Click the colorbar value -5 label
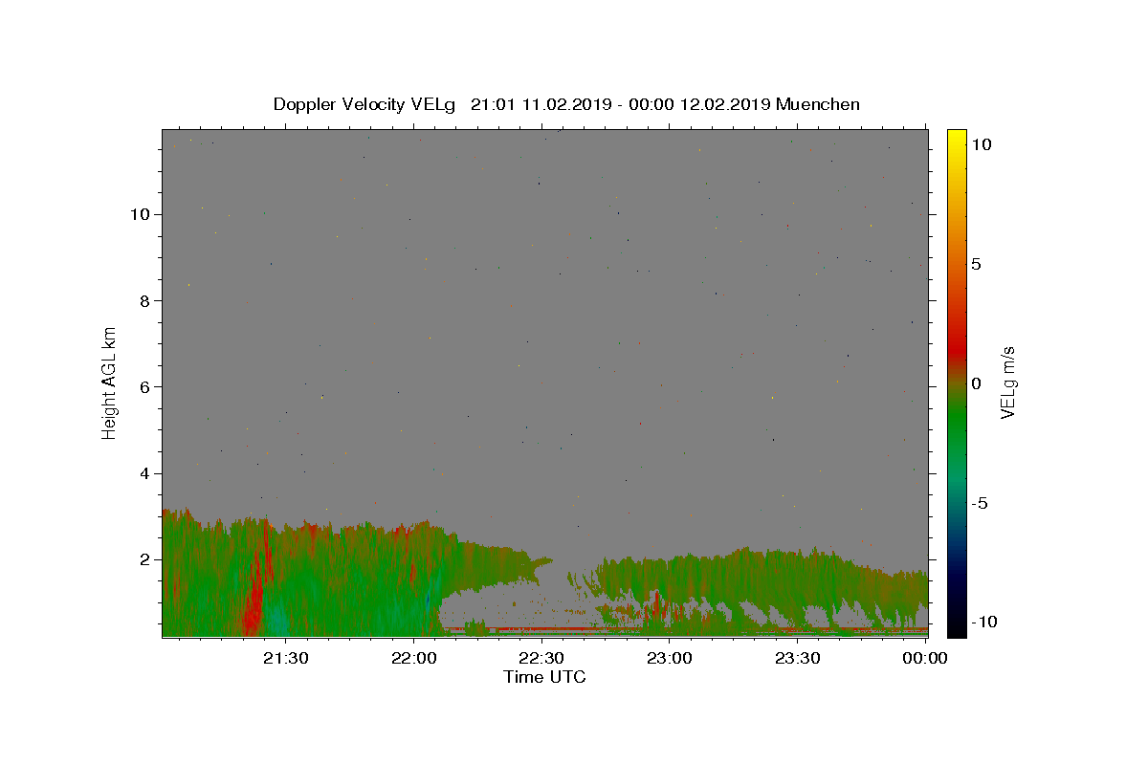This screenshot has height=765, width=1148. pos(980,503)
